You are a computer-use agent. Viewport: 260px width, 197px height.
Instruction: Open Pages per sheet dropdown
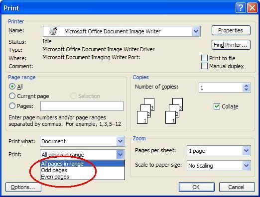pos(246,151)
